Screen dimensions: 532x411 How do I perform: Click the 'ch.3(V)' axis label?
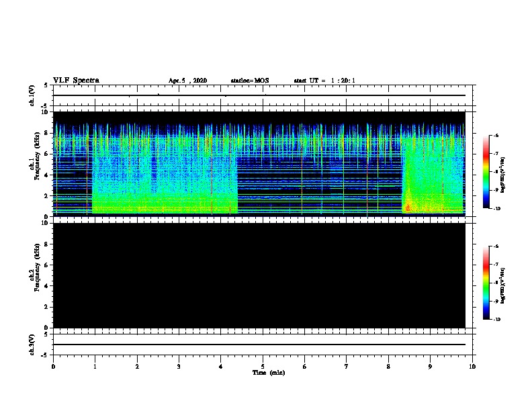click(32, 345)
